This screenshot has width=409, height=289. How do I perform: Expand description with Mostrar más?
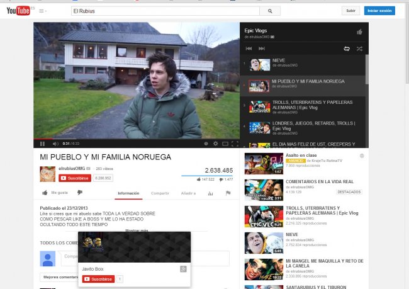point(137,230)
